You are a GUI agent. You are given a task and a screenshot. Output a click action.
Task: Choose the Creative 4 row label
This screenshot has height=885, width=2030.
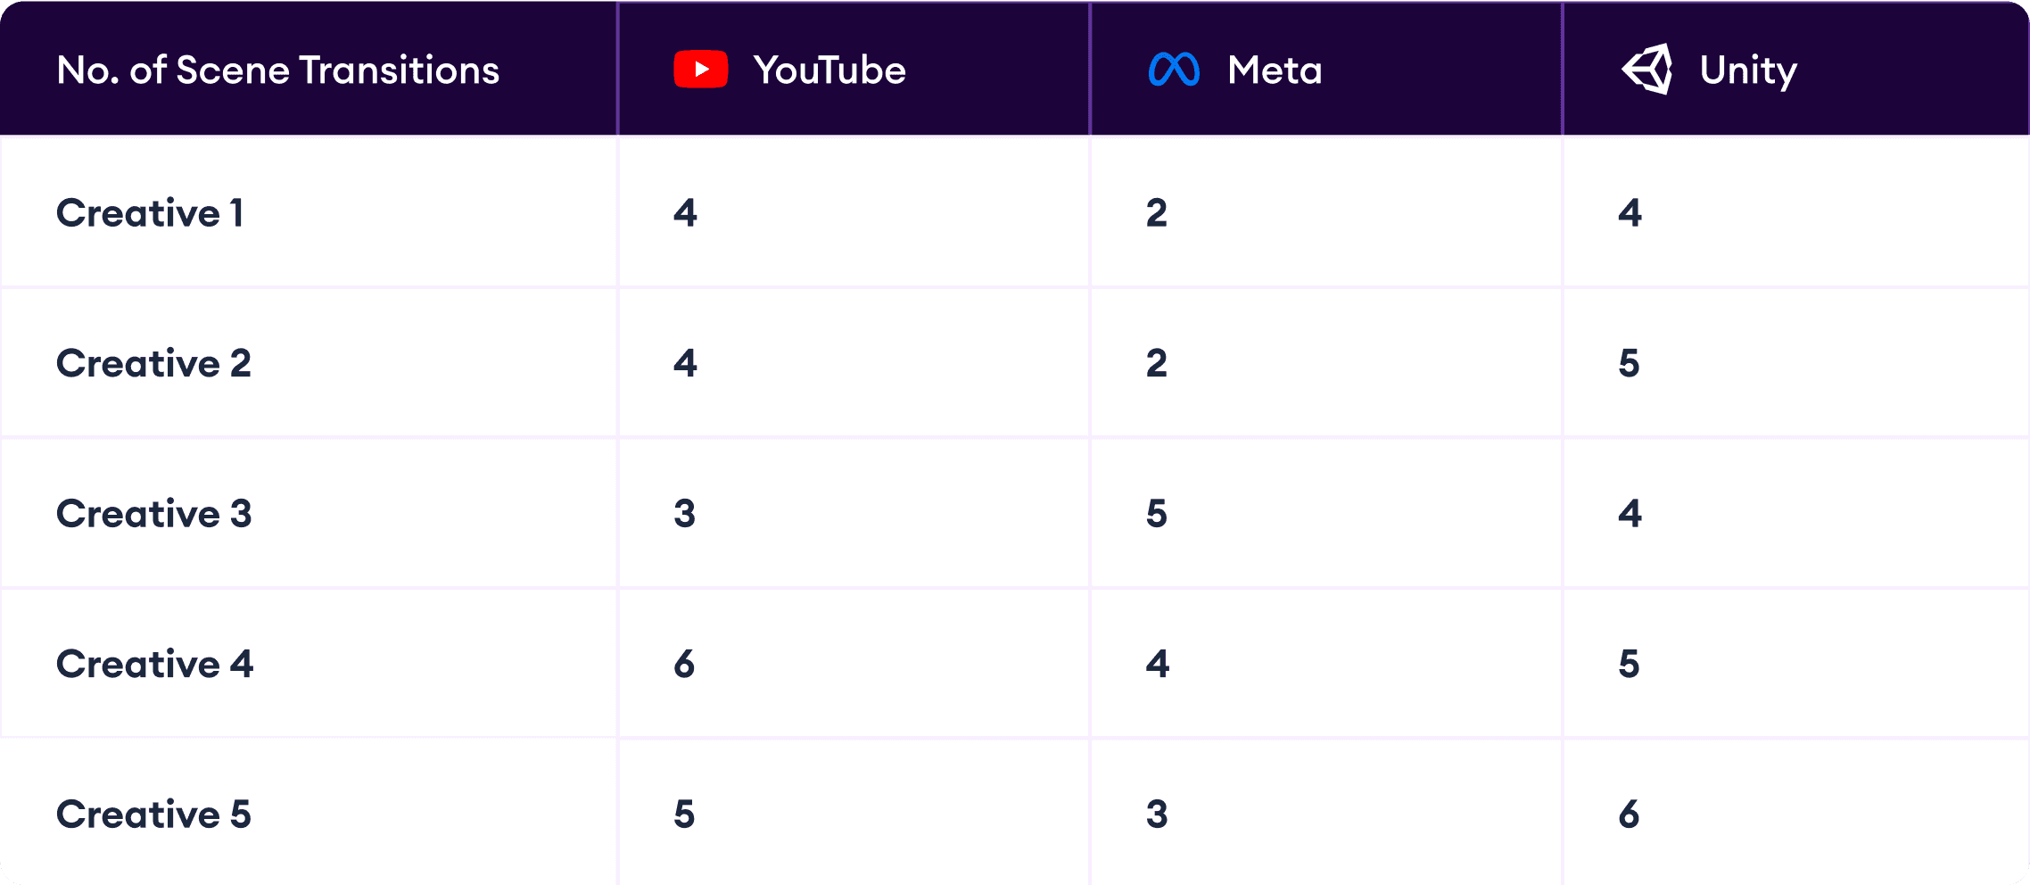tap(154, 664)
